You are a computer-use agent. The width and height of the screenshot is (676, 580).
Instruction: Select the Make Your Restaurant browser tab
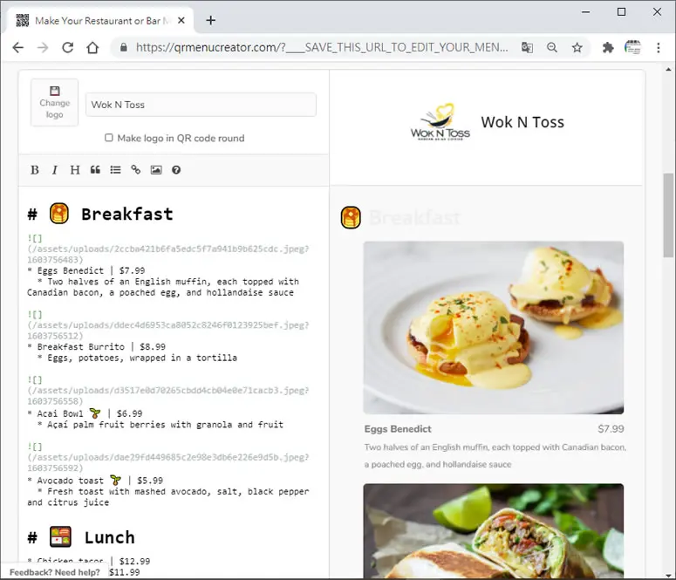(98, 21)
